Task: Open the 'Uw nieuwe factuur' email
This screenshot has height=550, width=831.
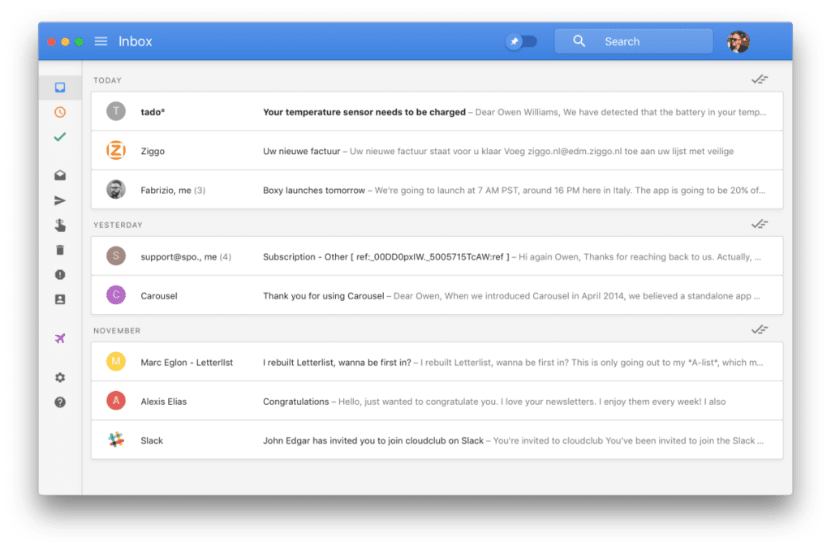Action: click(437, 151)
